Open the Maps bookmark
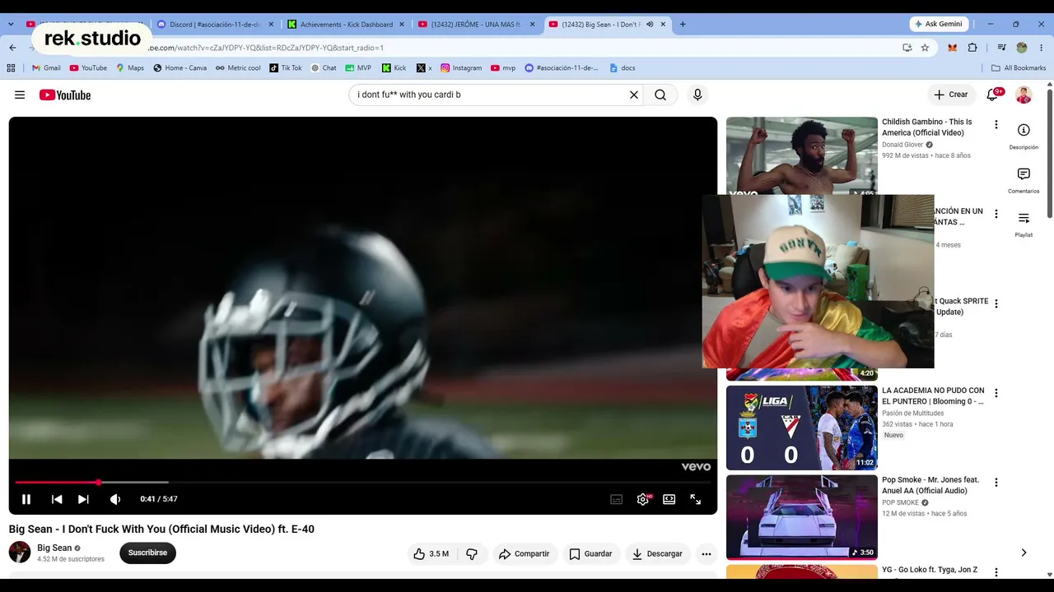The width and height of the screenshot is (1054, 592). (130, 68)
